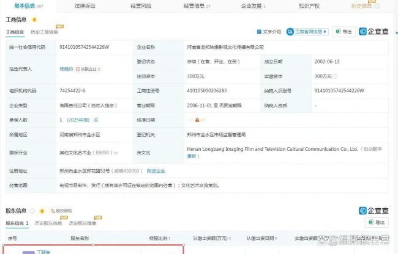Sort by 认缴出资日期 column header
This screenshot has width=398, height=254.
click(261, 238)
